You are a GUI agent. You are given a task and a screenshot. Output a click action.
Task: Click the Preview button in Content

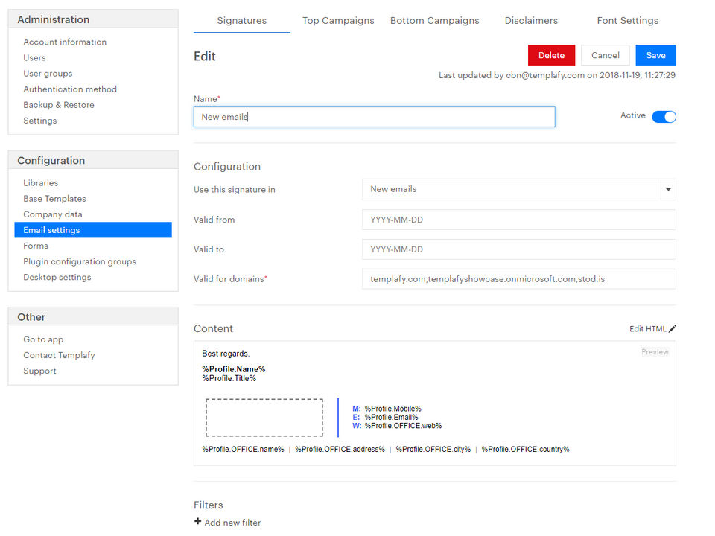tap(655, 352)
